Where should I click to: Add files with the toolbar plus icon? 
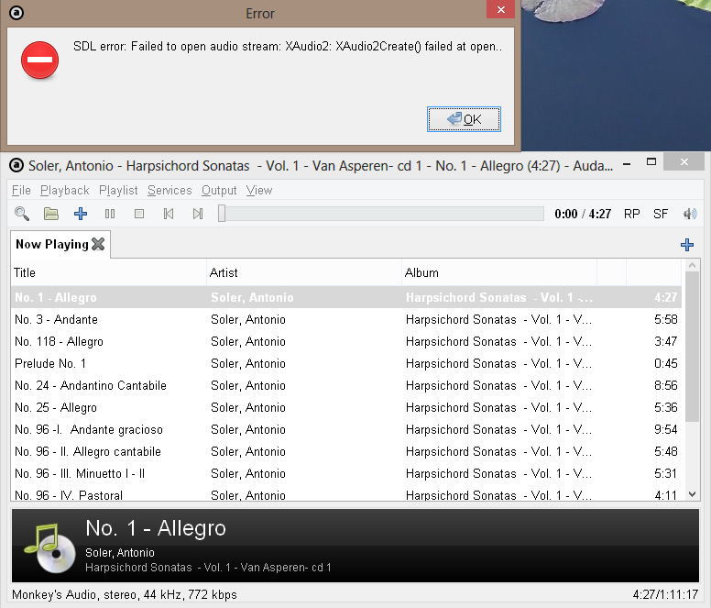[x=81, y=214]
